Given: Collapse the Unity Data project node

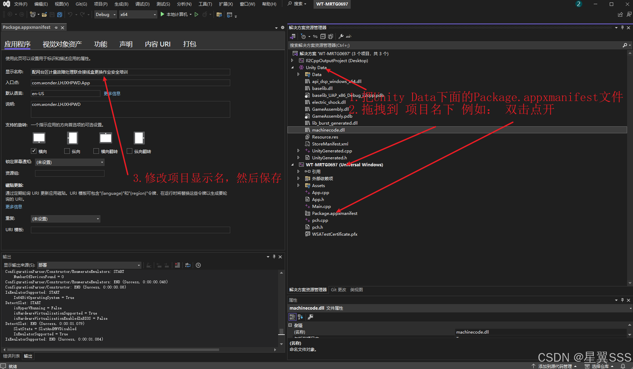Looking at the screenshot, I should point(292,67).
